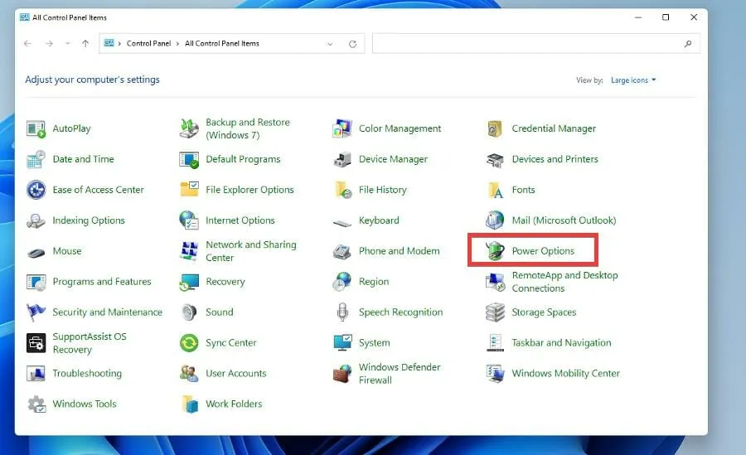Image resolution: width=746 pixels, height=455 pixels.
Task: Open the Windows Defender Firewall icon
Action: pyautogui.click(x=342, y=374)
